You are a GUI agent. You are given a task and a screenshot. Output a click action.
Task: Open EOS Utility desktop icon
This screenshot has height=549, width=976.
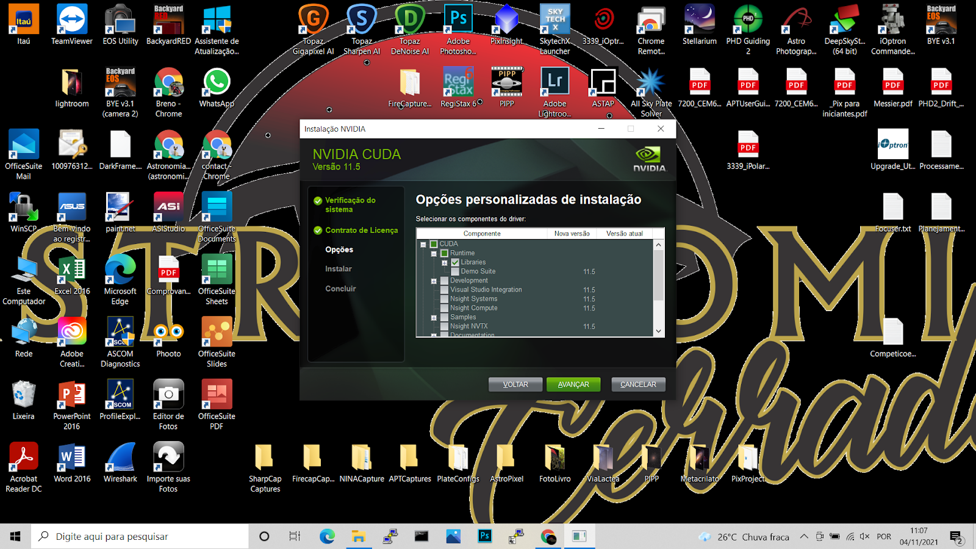point(120,24)
